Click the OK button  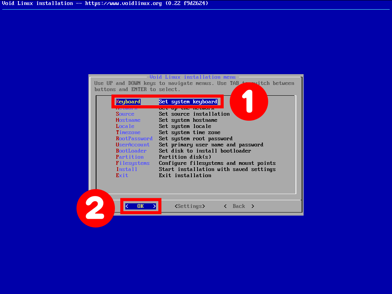(x=141, y=206)
